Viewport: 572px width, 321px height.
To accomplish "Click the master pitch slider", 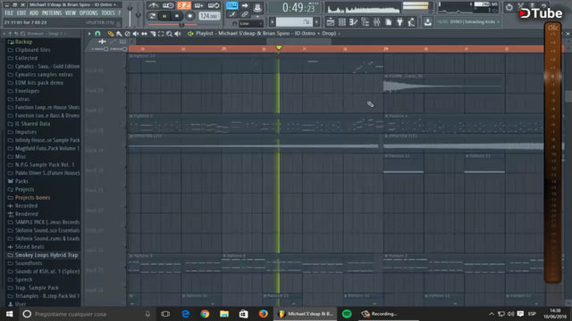I will (x=138, y=14).
